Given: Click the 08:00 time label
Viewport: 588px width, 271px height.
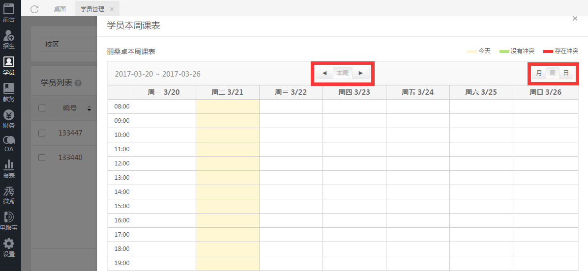Looking at the screenshot, I should (121, 107).
